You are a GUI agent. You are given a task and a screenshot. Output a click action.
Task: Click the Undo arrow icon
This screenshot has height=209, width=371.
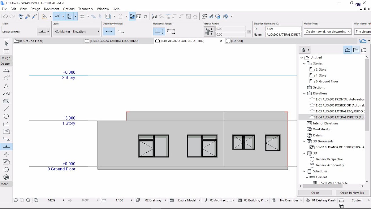click(x=5, y=16)
